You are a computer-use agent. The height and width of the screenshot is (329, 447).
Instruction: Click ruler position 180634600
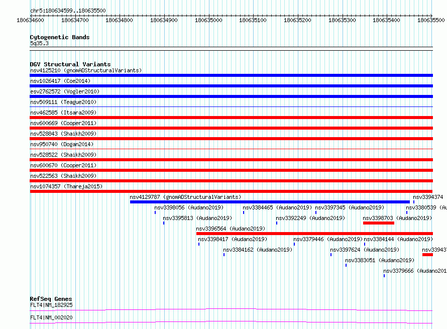pyautogui.click(x=30, y=20)
